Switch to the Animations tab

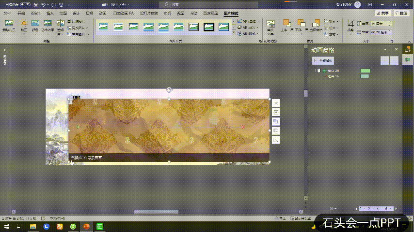(x=102, y=14)
